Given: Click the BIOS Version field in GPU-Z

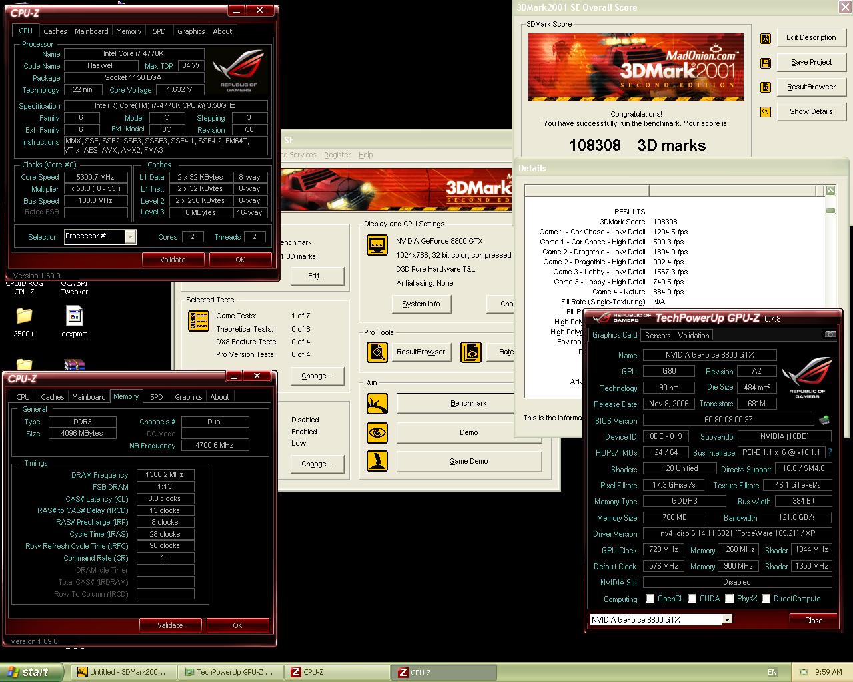Looking at the screenshot, I should 728,420.
